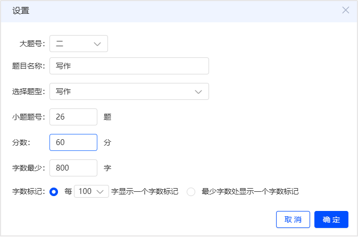The height and width of the screenshot is (237, 358).
Task: Click the 最少字数处显示一个字数标记 label text
Action: tap(250, 191)
